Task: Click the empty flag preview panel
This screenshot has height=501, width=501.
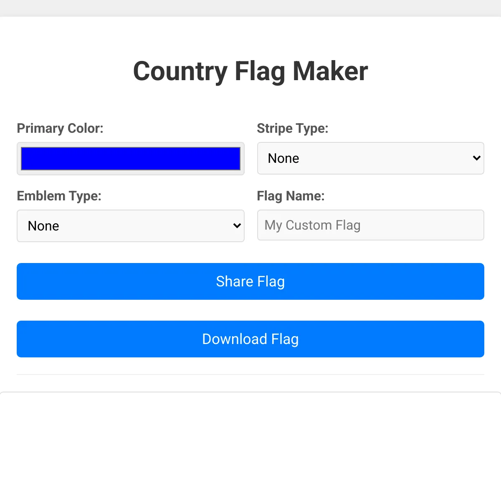Action: point(250,446)
